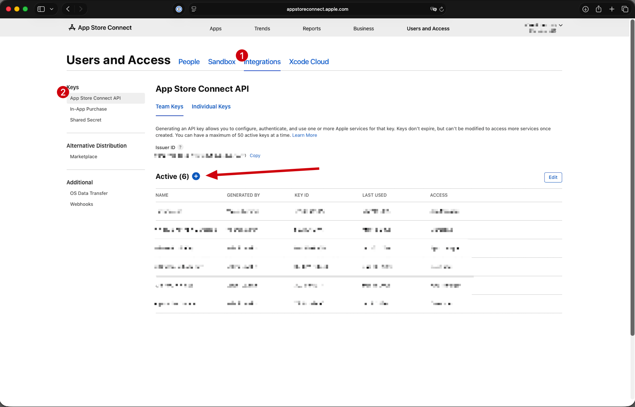The height and width of the screenshot is (407, 635).
Task: Select Shared Secret in sidebar
Action: pos(86,120)
